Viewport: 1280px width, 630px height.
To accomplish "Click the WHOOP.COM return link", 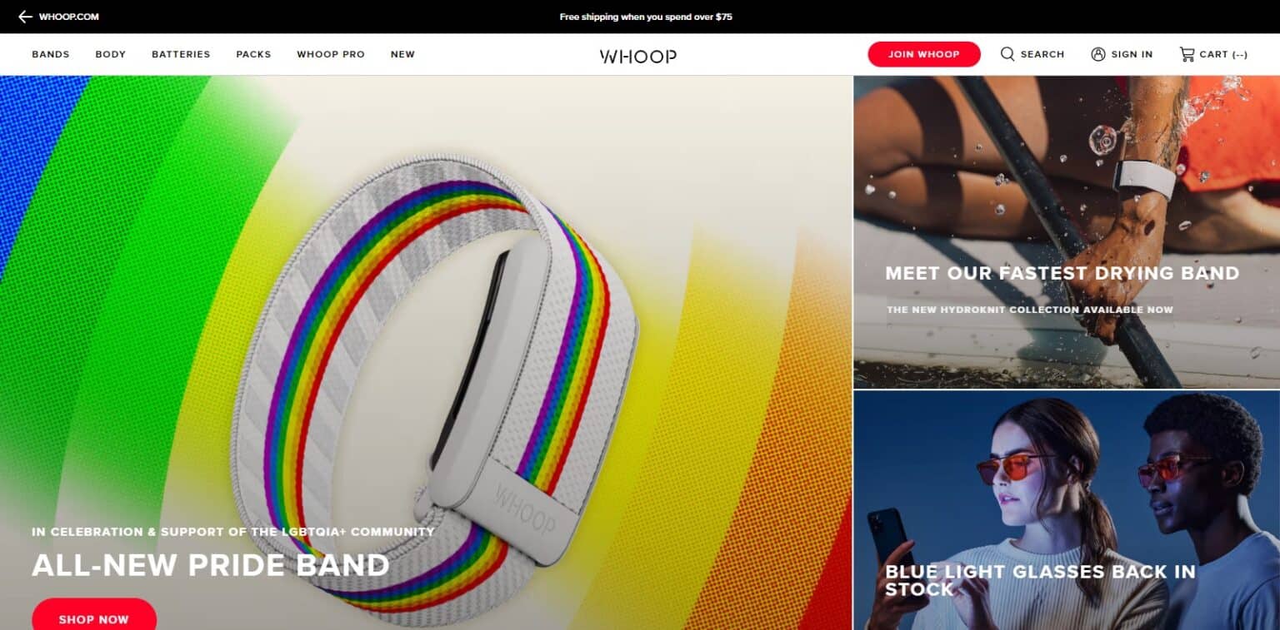I will 69,17.
